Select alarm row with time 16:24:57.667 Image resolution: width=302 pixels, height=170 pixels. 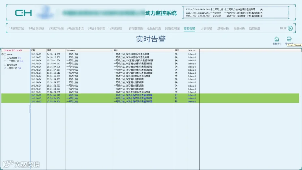pyautogui.click(x=150, y=70)
